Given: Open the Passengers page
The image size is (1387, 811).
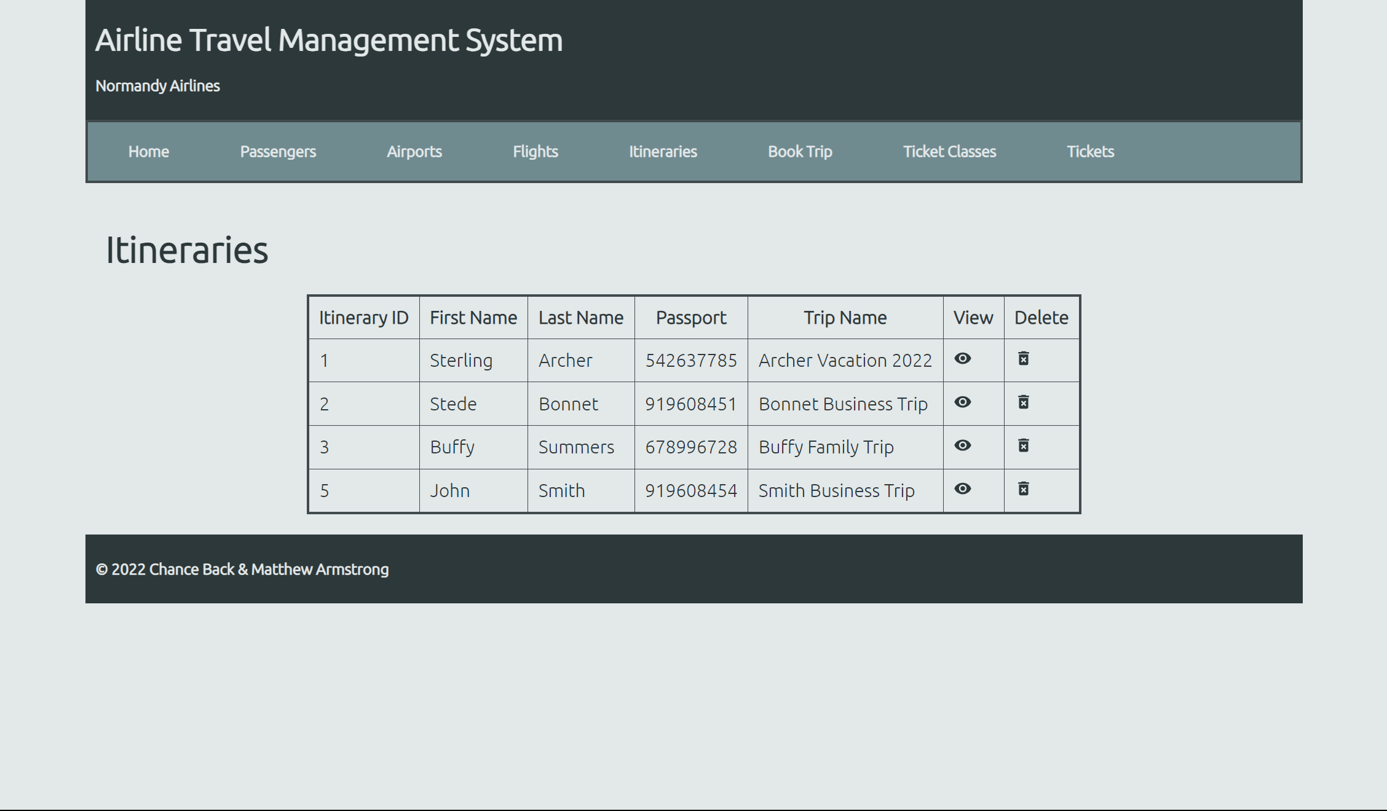Looking at the screenshot, I should point(278,152).
